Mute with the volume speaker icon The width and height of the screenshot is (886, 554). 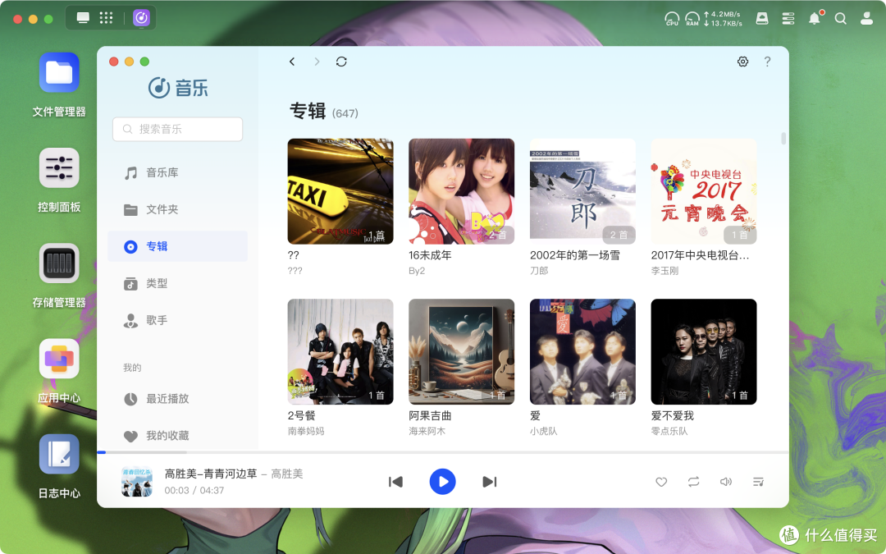(725, 482)
